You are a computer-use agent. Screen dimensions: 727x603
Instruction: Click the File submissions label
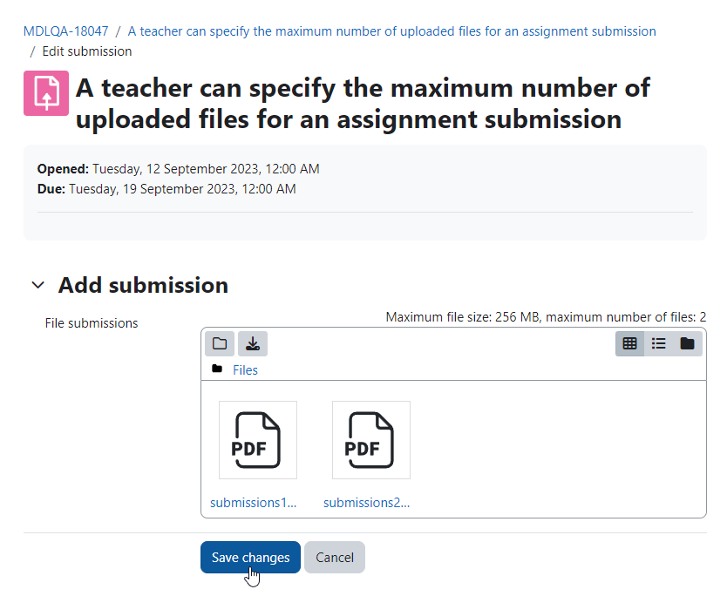(x=92, y=323)
